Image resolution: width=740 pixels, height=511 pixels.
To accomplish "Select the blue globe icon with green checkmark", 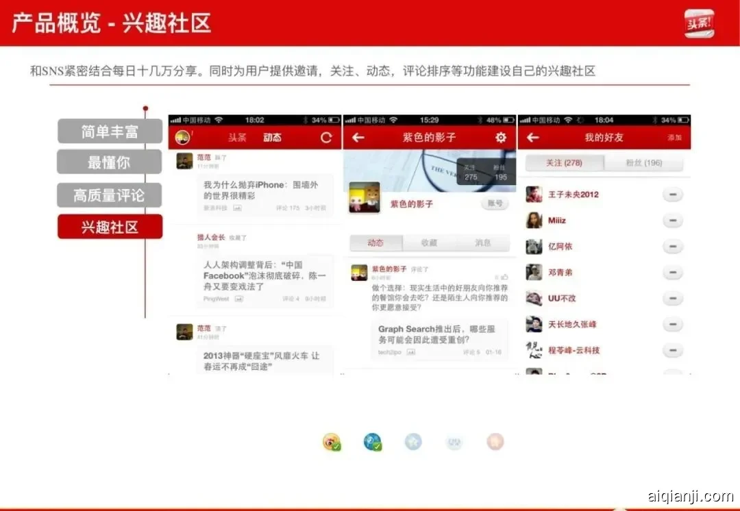I will [372, 442].
